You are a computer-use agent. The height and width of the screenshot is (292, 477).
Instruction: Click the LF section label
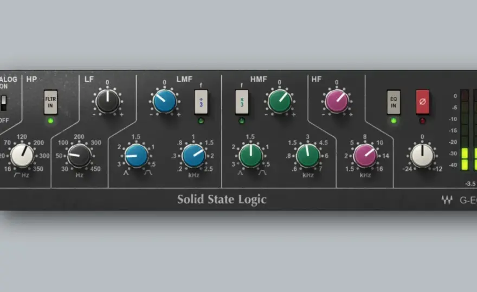[89, 79]
